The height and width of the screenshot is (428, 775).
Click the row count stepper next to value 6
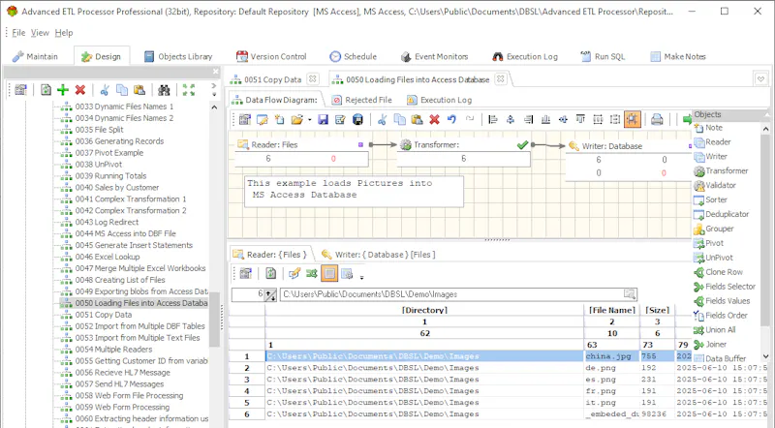click(270, 295)
